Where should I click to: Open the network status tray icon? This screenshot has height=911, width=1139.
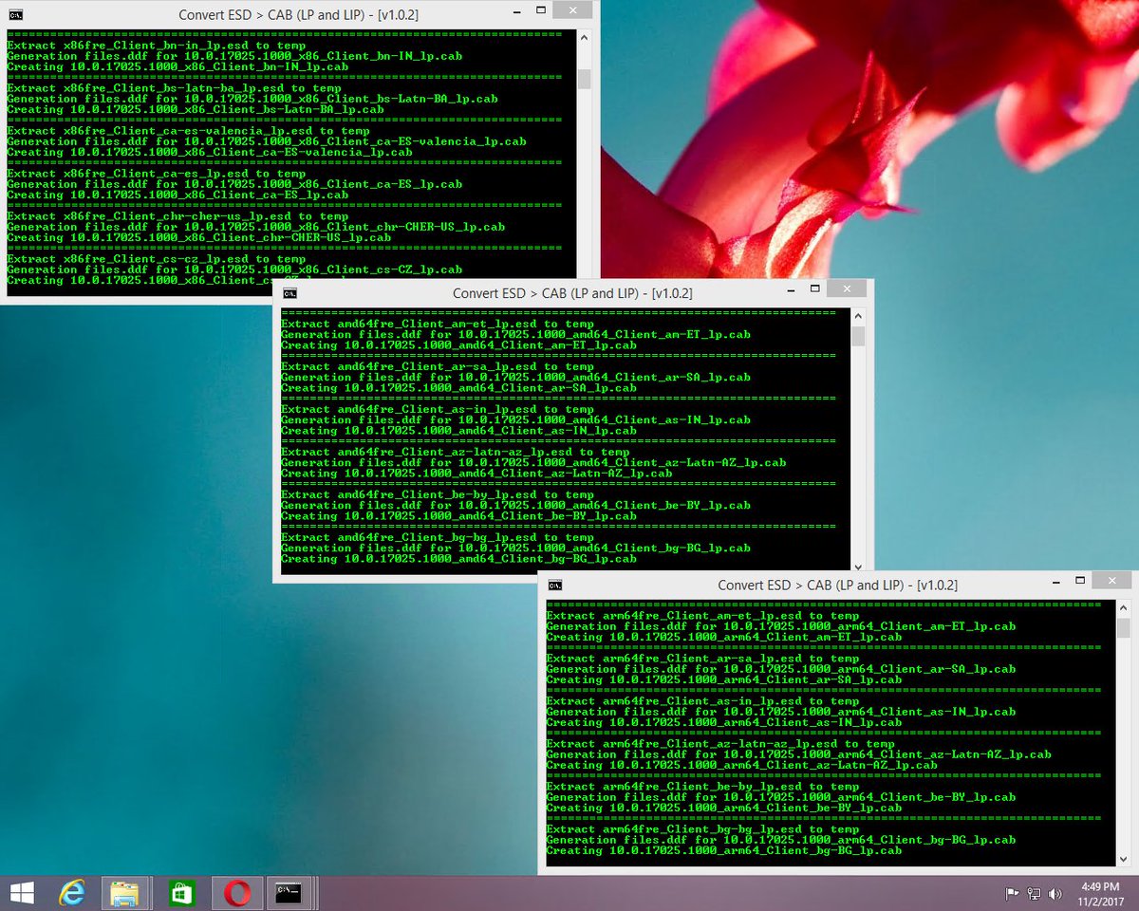1034,894
